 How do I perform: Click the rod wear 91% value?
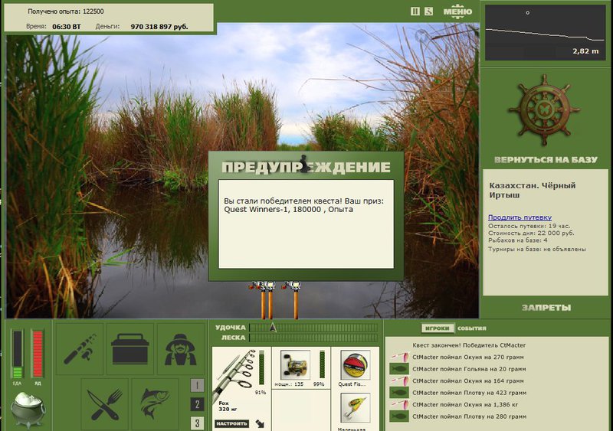(x=261, y=392)
